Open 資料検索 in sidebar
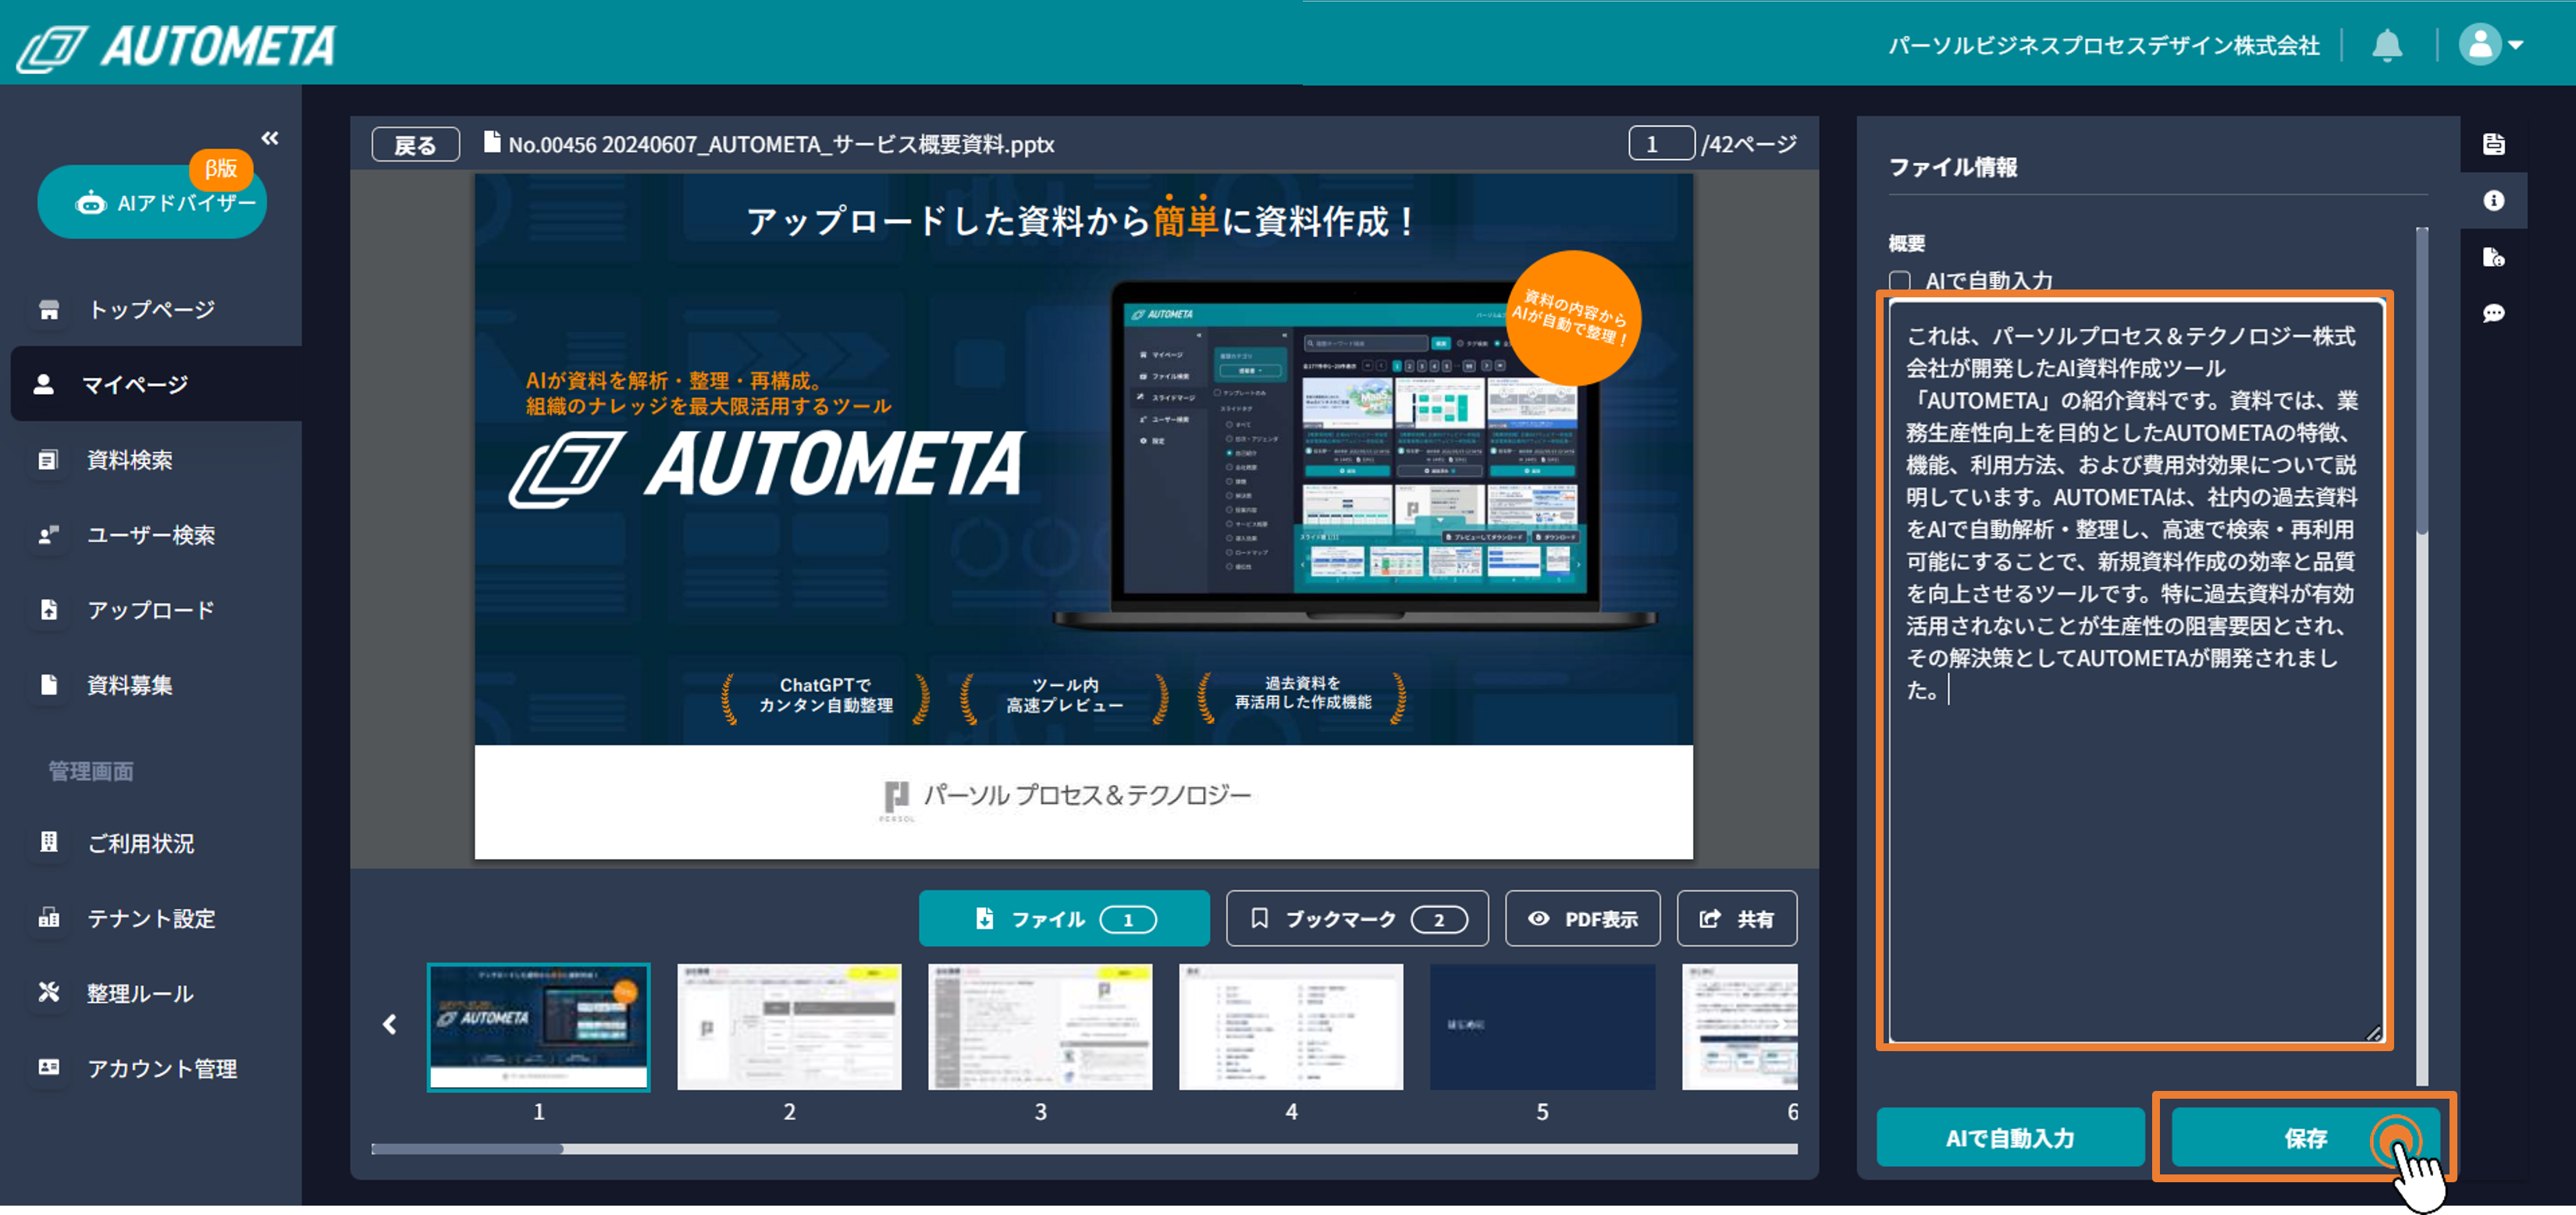Screen dimensions: 2576x1215 point(150,460)
